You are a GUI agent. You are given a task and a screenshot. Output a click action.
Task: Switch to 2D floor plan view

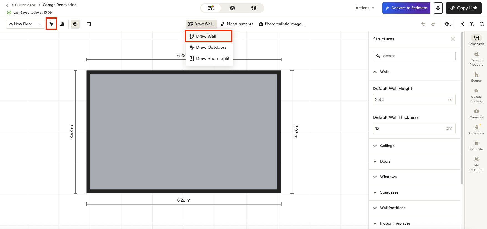coord(211,8)
